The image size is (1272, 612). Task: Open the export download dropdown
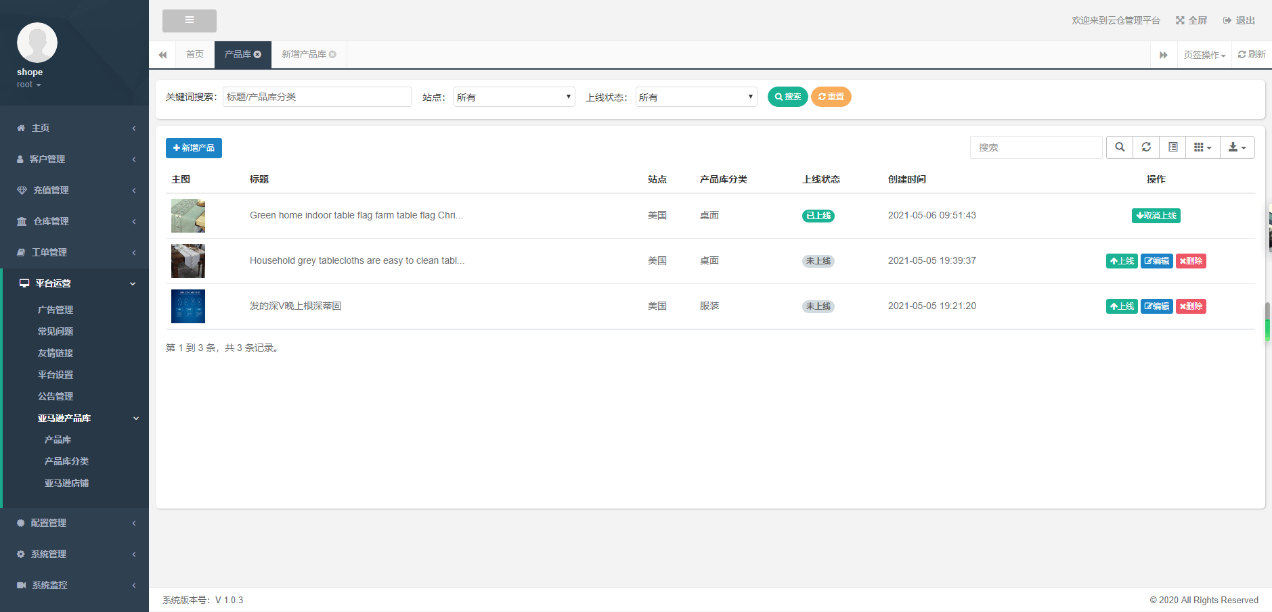click(1237, 147)
